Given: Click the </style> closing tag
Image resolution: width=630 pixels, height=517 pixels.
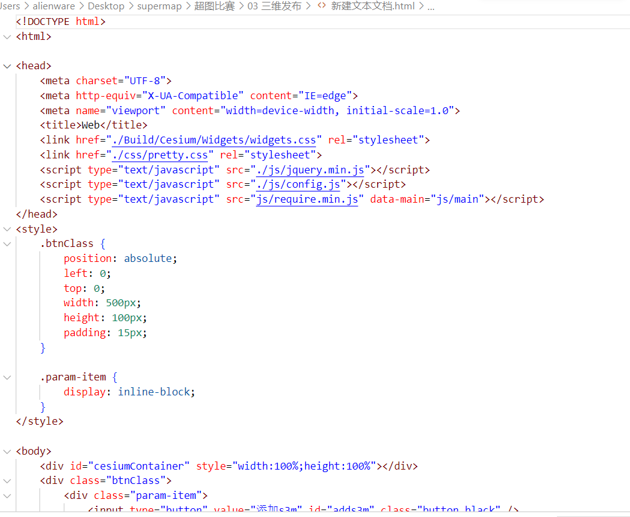Looking at the screenshot, I should pyautogui.click(x=40, y=422).
